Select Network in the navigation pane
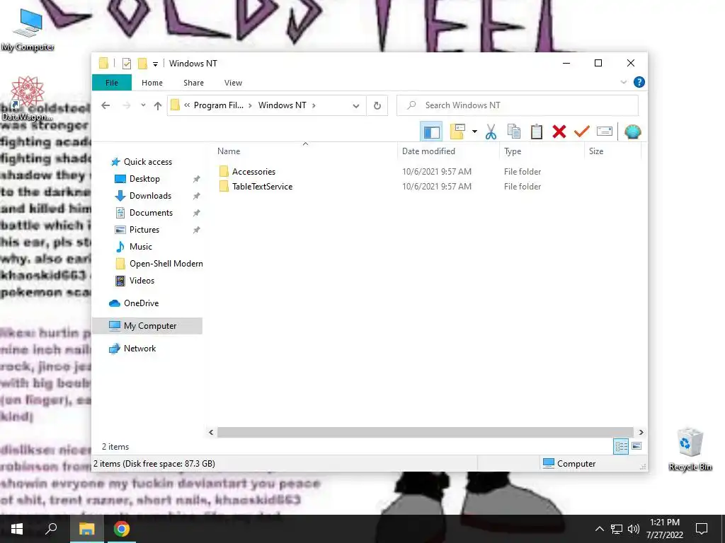The width and height of the screenshot is (725, 543). pyautogui.click(x=139, y=349)
